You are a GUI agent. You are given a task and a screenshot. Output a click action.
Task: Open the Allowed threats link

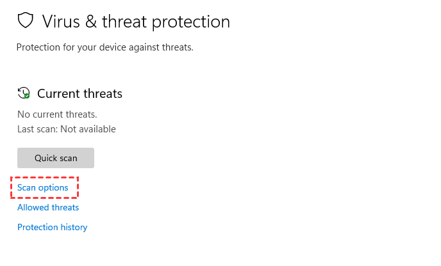tap(48, 207)
